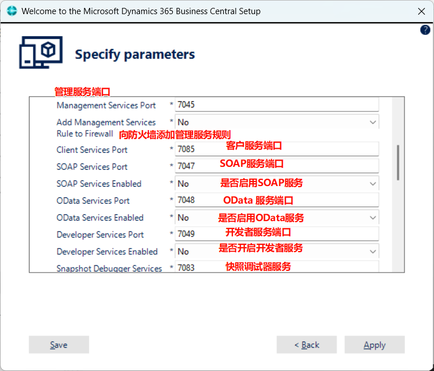Expand the OData Services Enabled dropdown
Image resolution: width=434 pixels, height=371 pixels.
[277, 217]
